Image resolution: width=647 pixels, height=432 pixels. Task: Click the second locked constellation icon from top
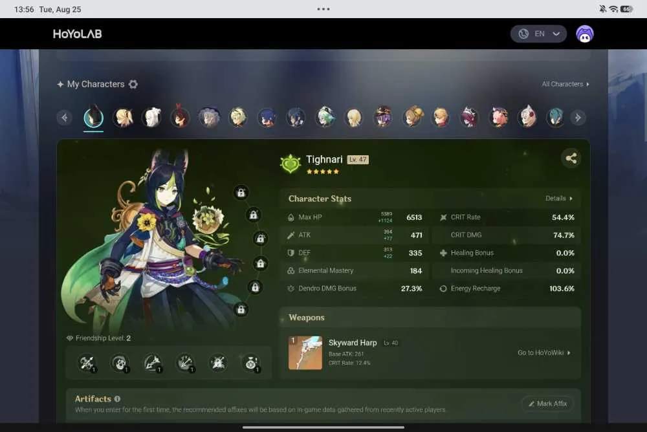[x=254, y=215]
